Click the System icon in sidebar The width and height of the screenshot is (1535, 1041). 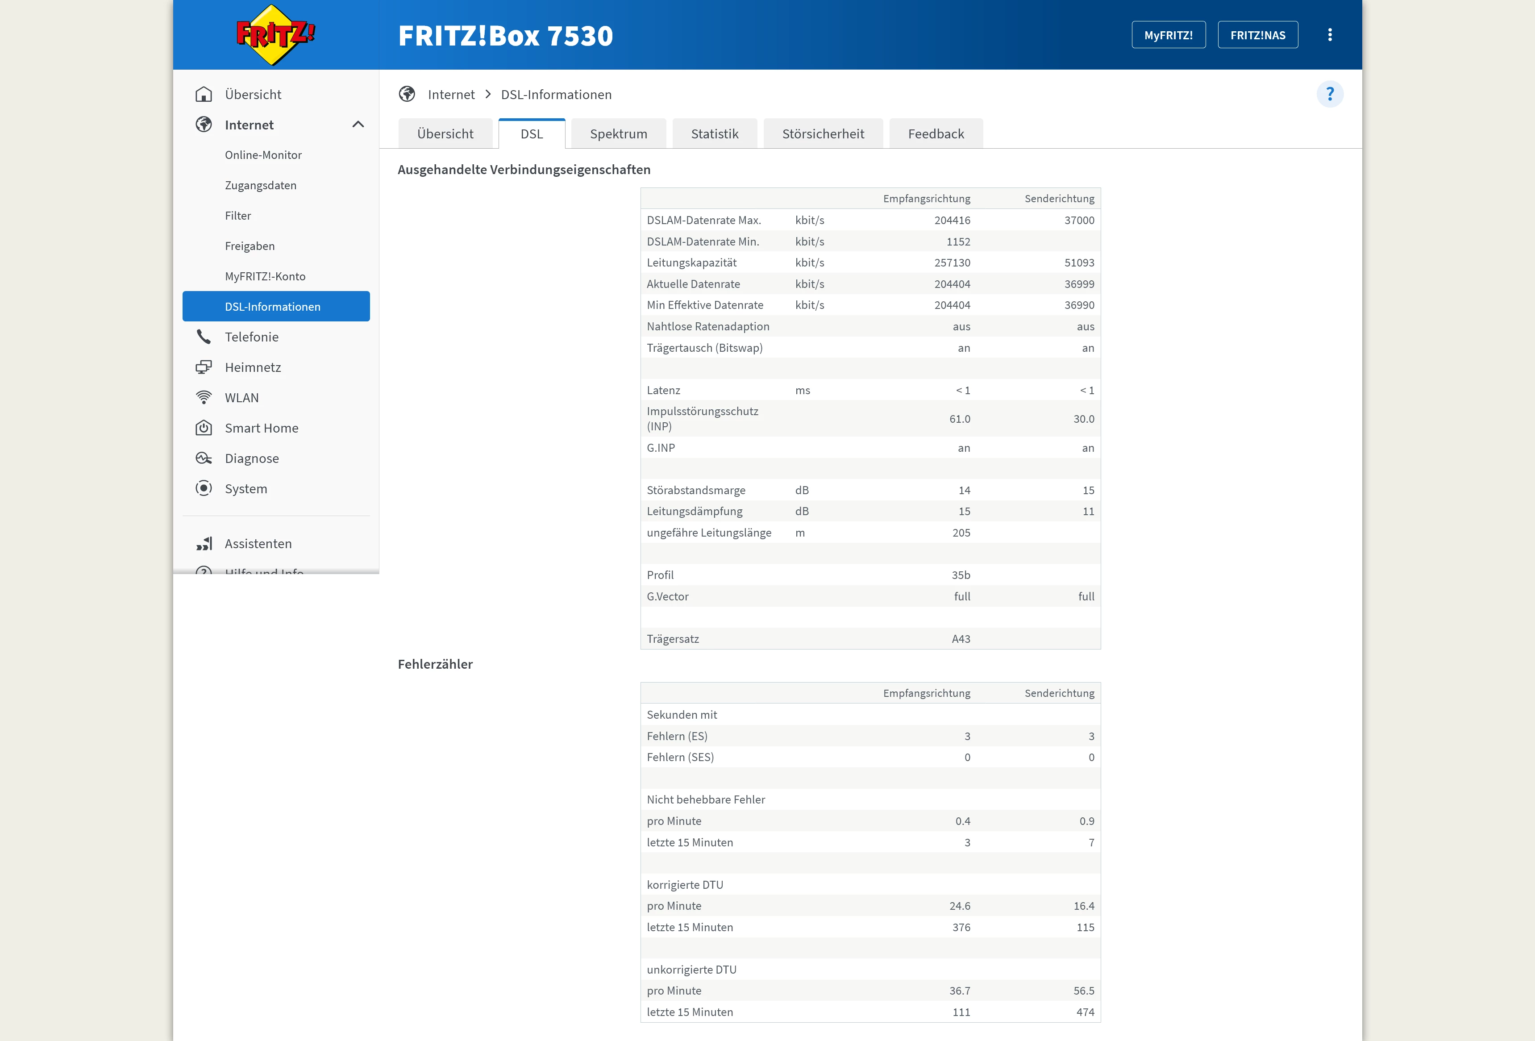click(x=204, y=489)
